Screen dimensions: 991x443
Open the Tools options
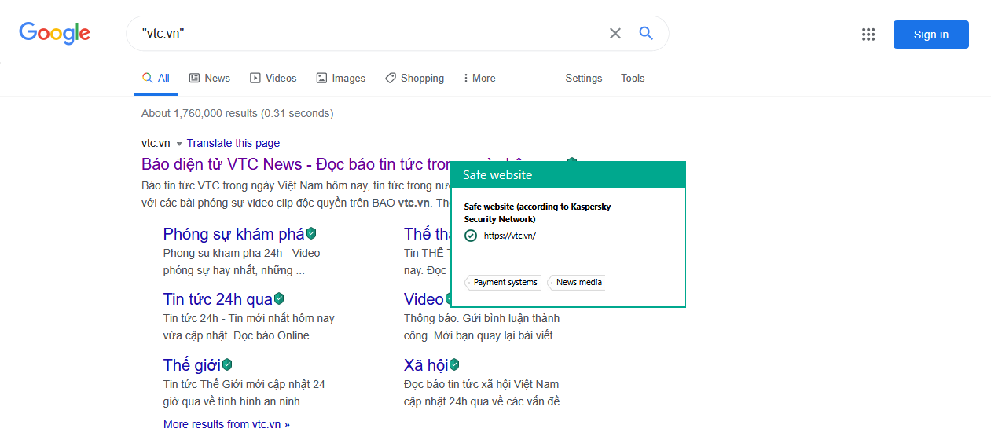pos(633,79)
